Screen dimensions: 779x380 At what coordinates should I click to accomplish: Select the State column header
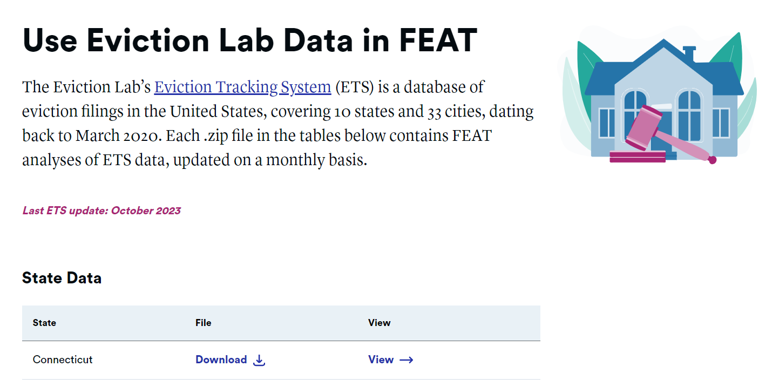click(44, 323)
